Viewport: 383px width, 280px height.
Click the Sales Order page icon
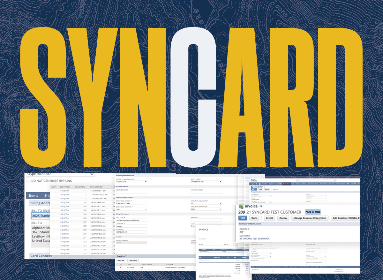coord(252,186)
